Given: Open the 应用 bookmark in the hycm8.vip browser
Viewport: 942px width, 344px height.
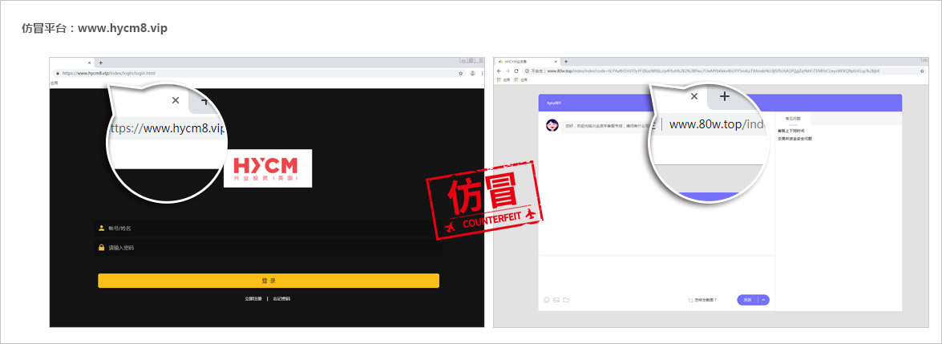Looking at the screenshot, I should click(x=55, y=83).
